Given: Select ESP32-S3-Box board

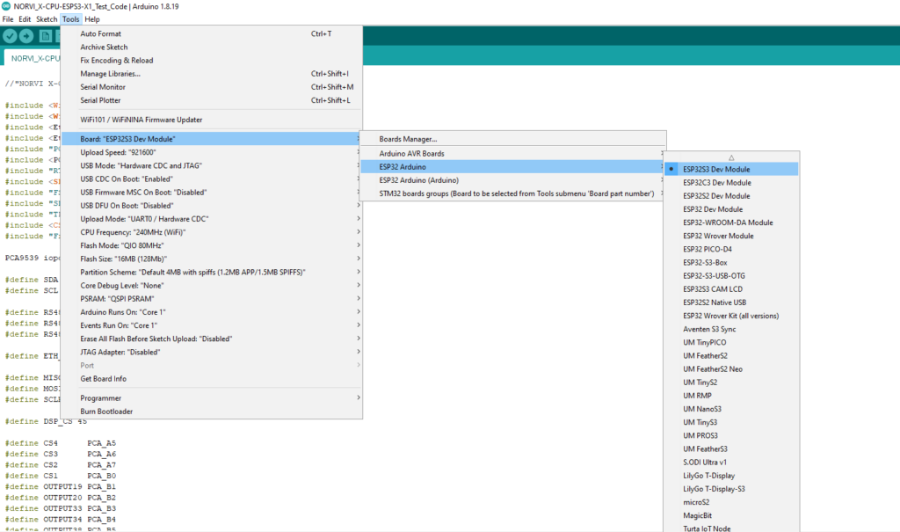Looking at the screenshot, I should (x=731, y=263).
